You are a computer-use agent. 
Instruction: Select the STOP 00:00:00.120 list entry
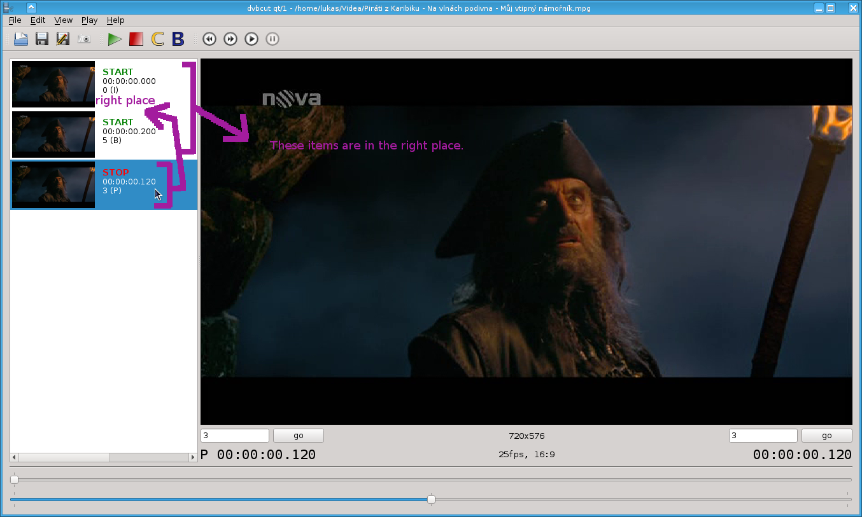pos(104,184)
